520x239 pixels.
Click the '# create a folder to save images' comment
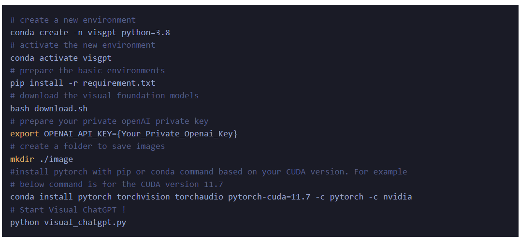pos(87,146)
